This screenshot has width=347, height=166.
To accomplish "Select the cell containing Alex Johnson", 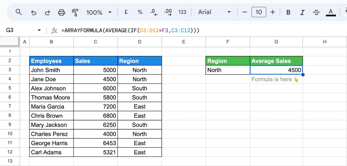I will pos(52,88).
